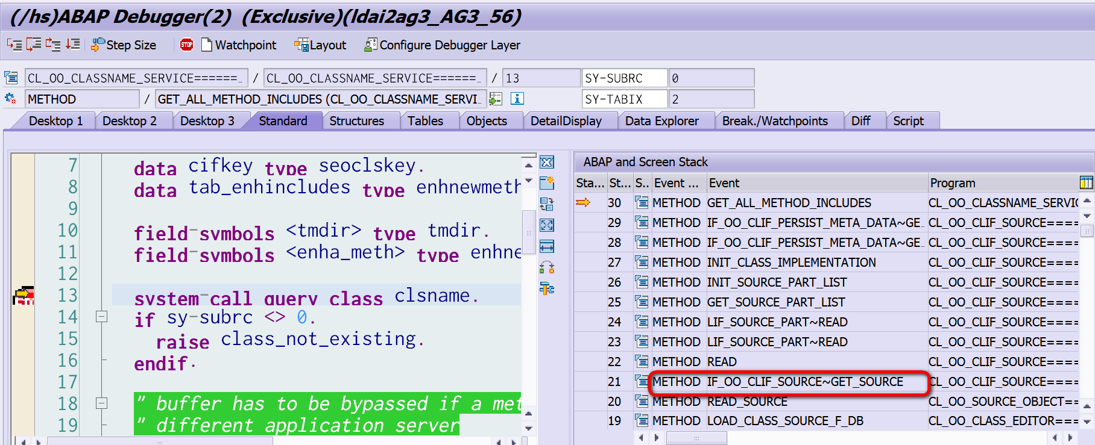Screen dimensions: 1095x445
Task: Click the yellow current-position arrow in stack
Action: click(x=583, y=202)
